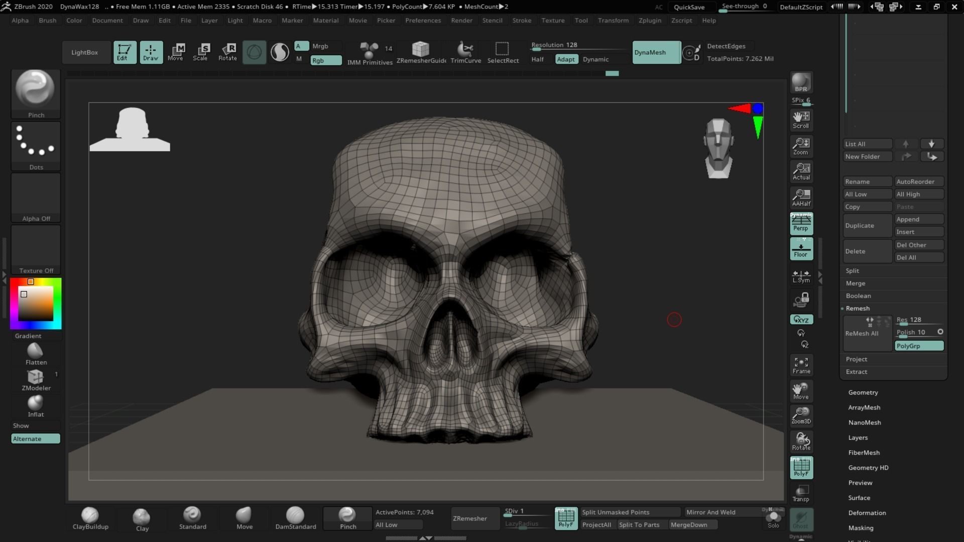Toggle Solo mode

click(773, 519)
